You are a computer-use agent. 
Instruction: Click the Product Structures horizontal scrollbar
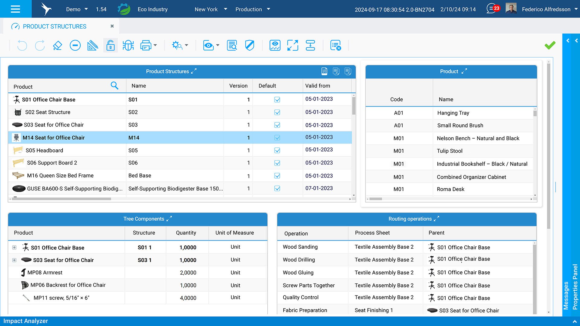coord(62,199)
